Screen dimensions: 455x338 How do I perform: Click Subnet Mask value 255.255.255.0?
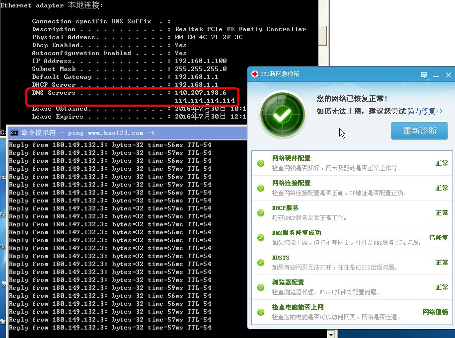pos(201,69)
